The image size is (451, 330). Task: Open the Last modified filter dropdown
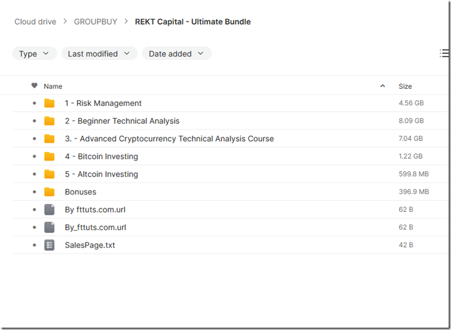[x=99, y=54]
